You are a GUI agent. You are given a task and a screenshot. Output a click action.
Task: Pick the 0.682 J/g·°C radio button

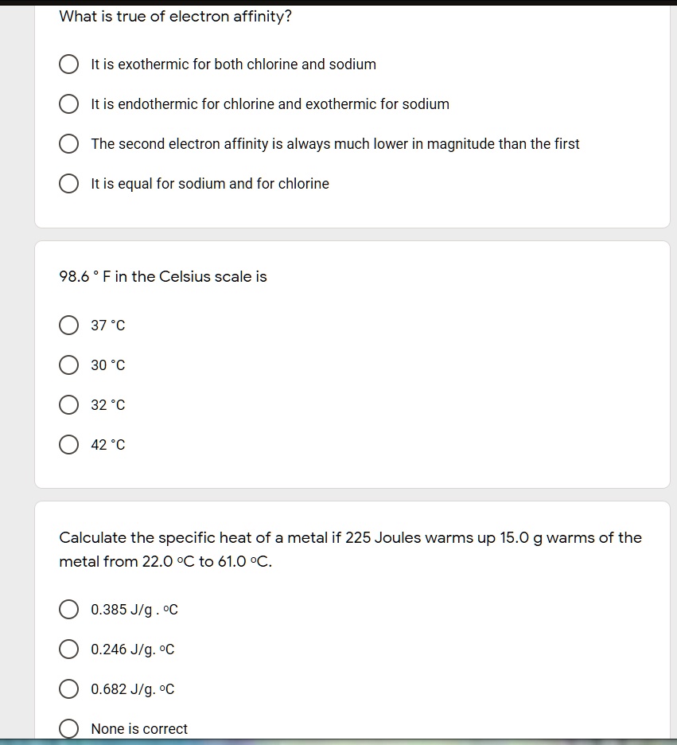[69, 689]
